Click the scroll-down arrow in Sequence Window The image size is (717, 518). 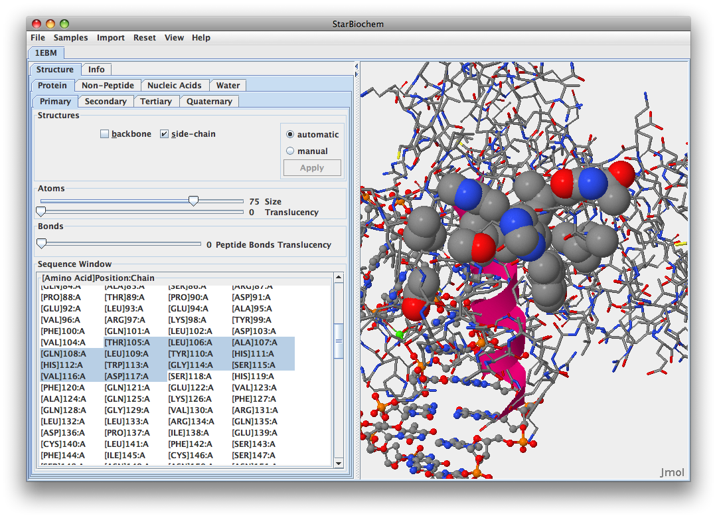point(339,463)
